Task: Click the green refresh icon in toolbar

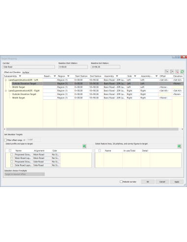Action: pyautogui.click(x=182, y=72)
